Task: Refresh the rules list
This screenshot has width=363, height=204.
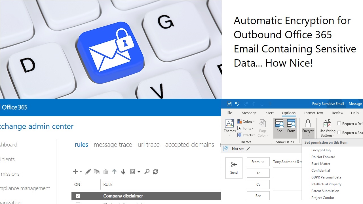Action: click(155, 171)
